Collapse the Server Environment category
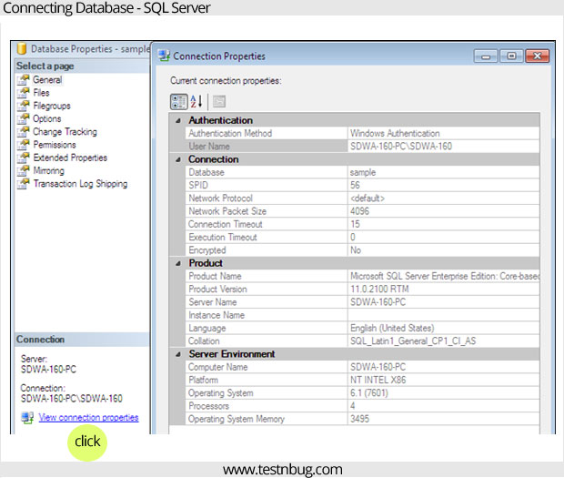564x478 pixels. pyautogui.click(x=178, y=354)
